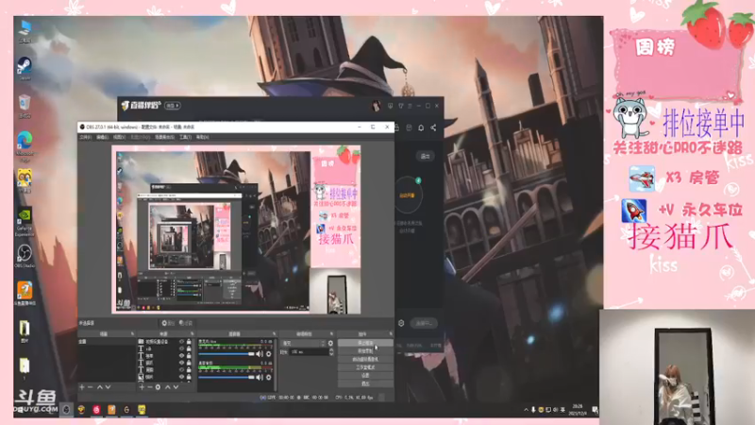The image size is (755, 425).
Task: Open scene transition properties gear
Action: coord(330,343)
